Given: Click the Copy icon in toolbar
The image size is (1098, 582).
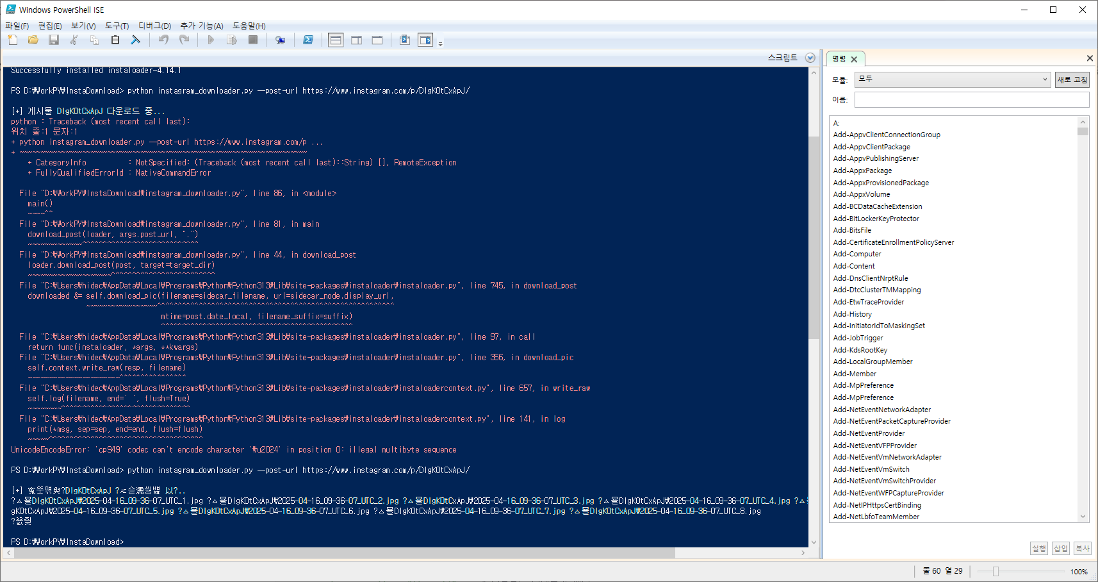Looking at the screenshot, I should tap(95, 40).
